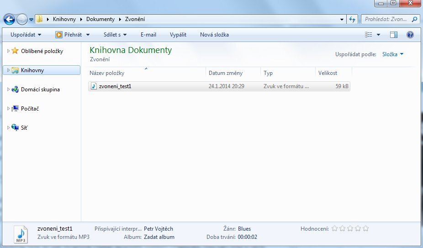Open address bar history dropdown

tap(342, 20)
